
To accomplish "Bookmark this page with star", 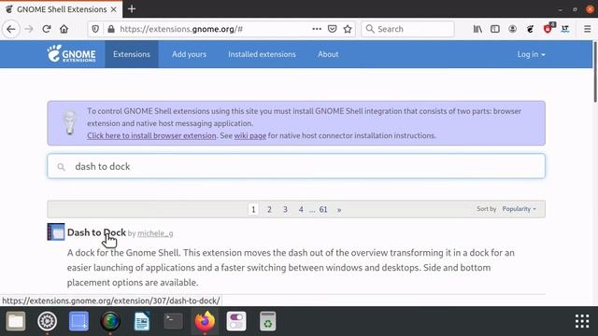I will 348,29.
